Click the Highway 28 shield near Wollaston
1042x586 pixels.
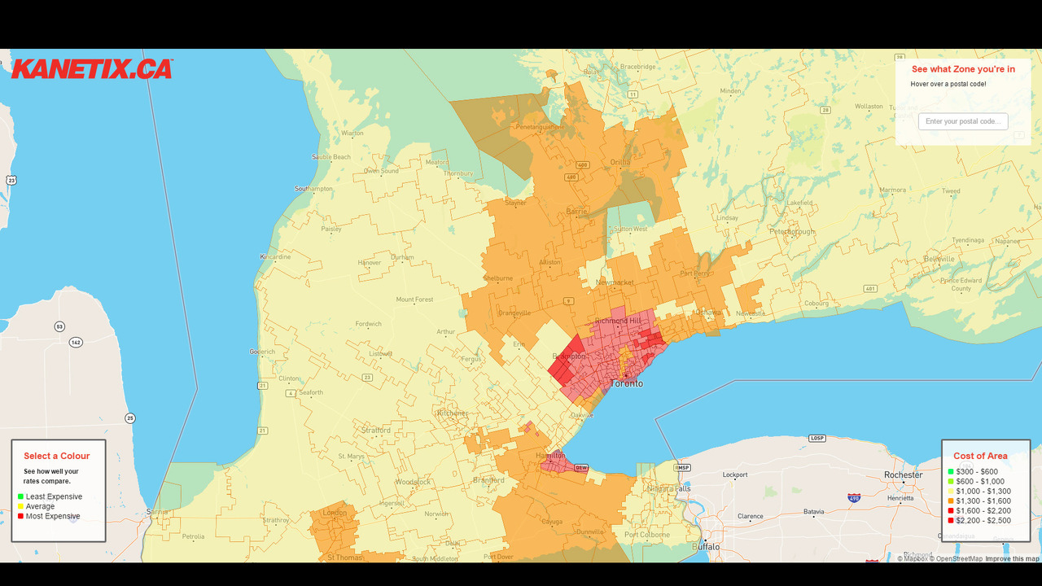coord(825,110)
